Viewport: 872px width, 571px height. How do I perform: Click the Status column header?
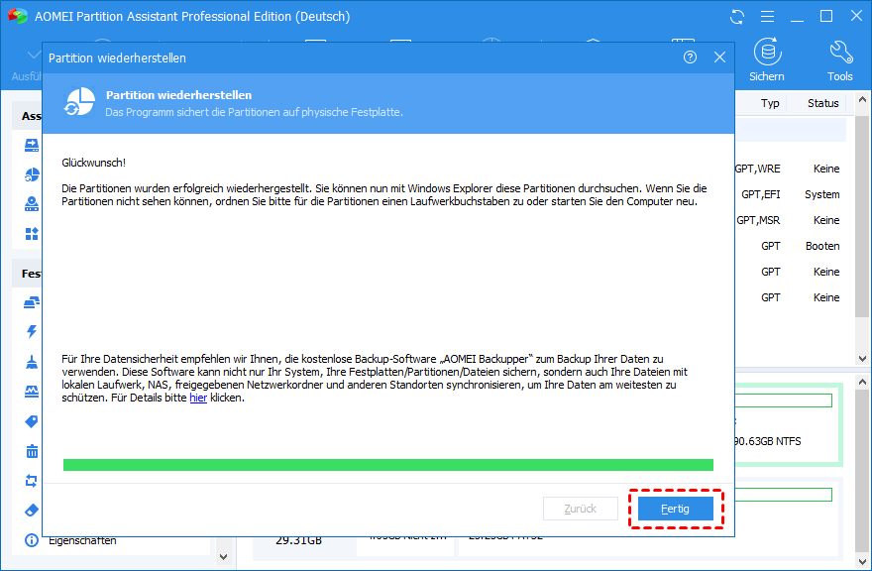[x=823, y=103]
